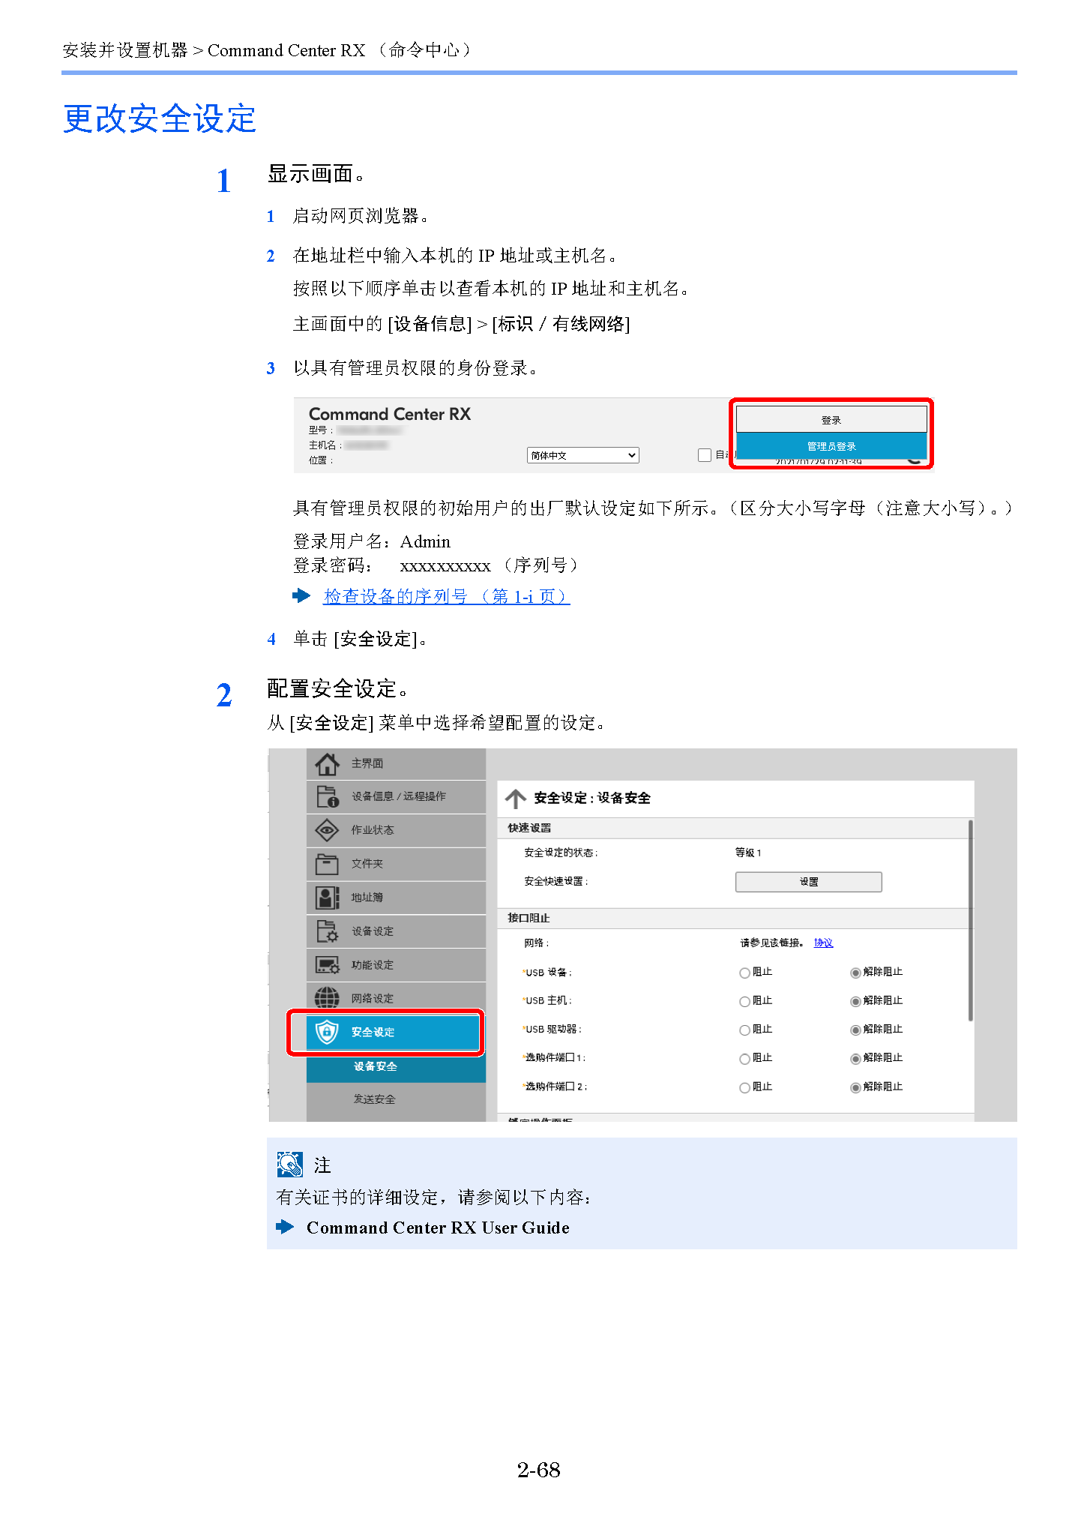Screen dimensions: 1078x1535
Task: Click the note icon next to 注
Action: click(x=289, y=1164)
